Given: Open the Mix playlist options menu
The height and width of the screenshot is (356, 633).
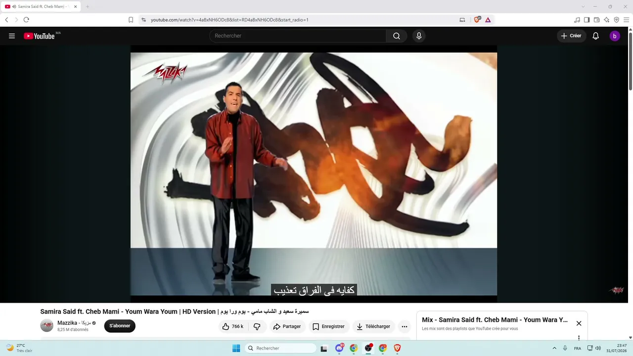Looking at the screenshot, I should [x=579, y=338].
